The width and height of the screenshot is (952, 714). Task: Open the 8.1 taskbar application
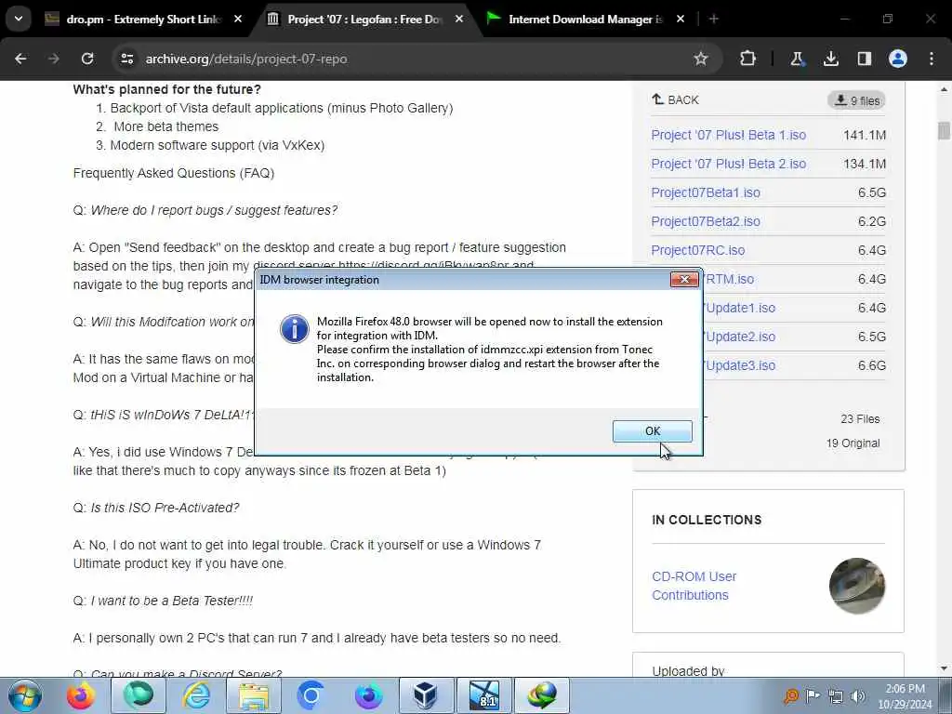click(x=483, y=695)
